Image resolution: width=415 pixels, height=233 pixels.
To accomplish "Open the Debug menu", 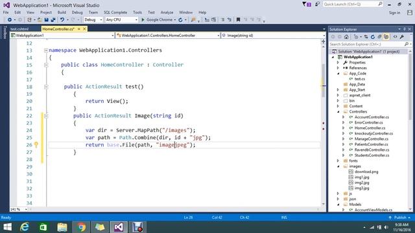I will click(77, 12).
